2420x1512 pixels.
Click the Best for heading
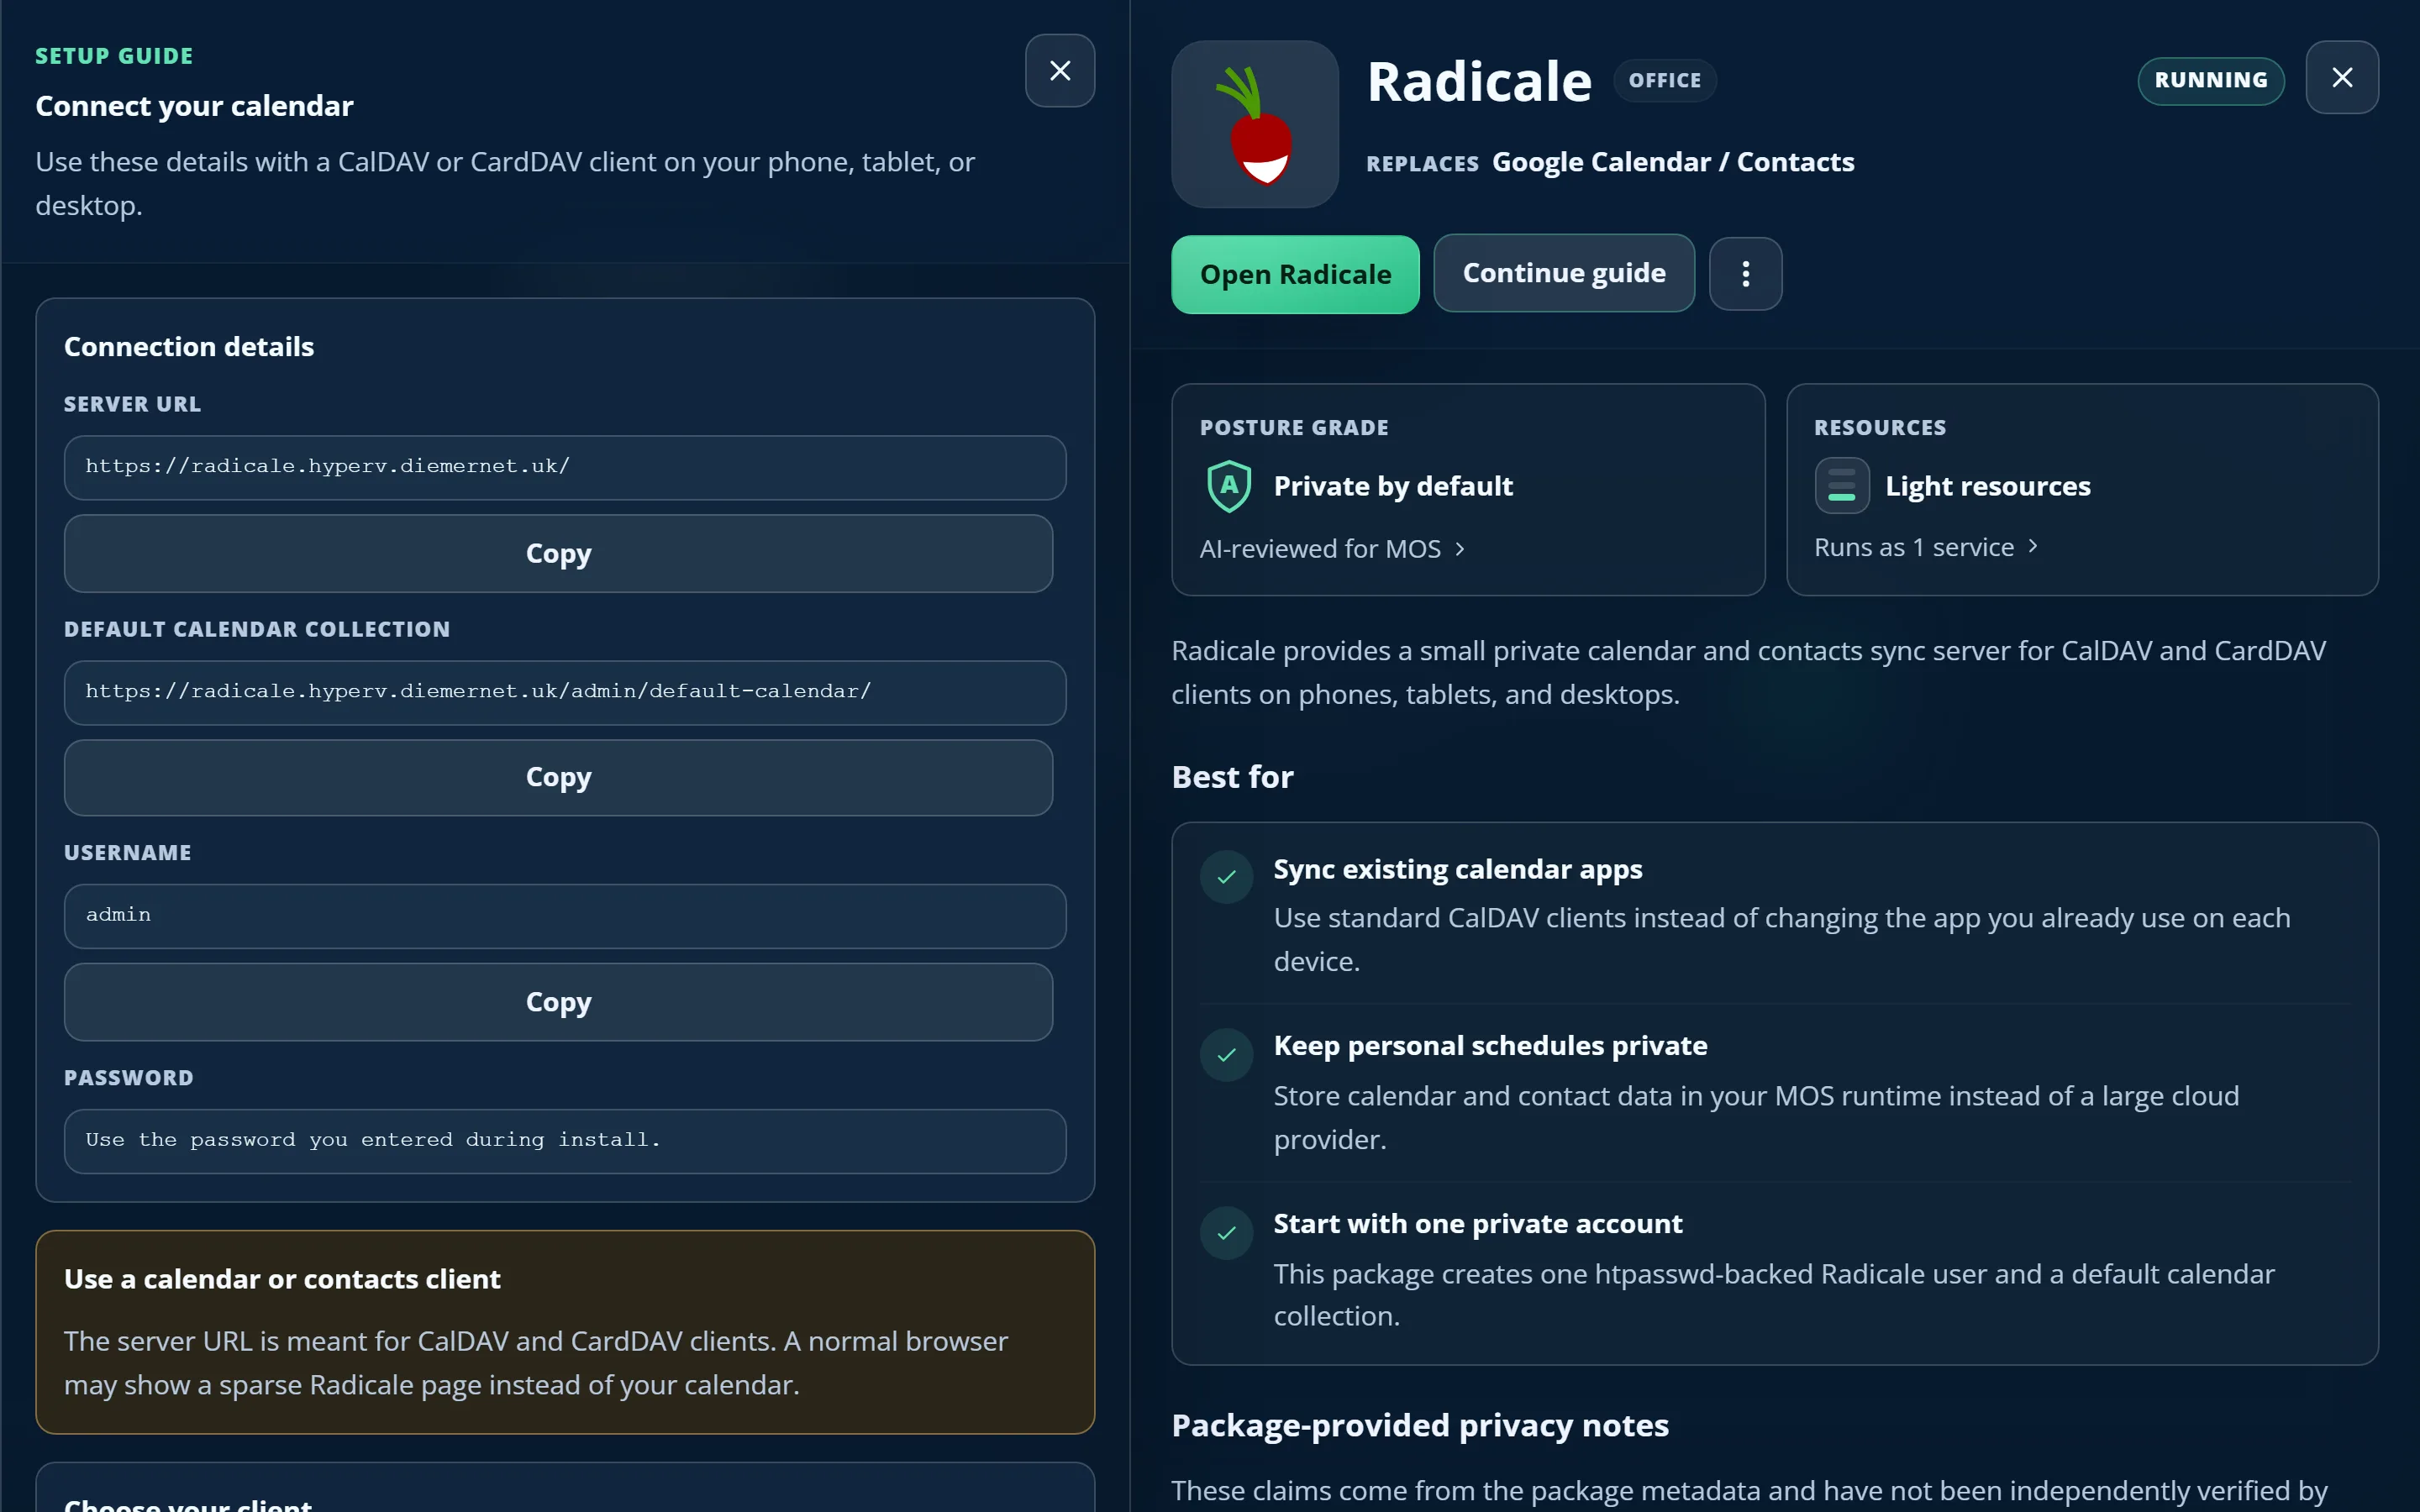[1232, 777]
